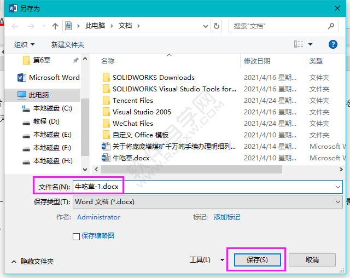This screenshot has width=350, height=278.
Task: Click the navigation pane scroll down arrow
Action: coord(85,169)
